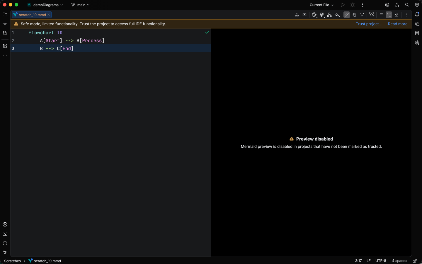Open the Current File run configuration dropdown
The height and width of the screenshot is (264, 422).
coord(321,5)
